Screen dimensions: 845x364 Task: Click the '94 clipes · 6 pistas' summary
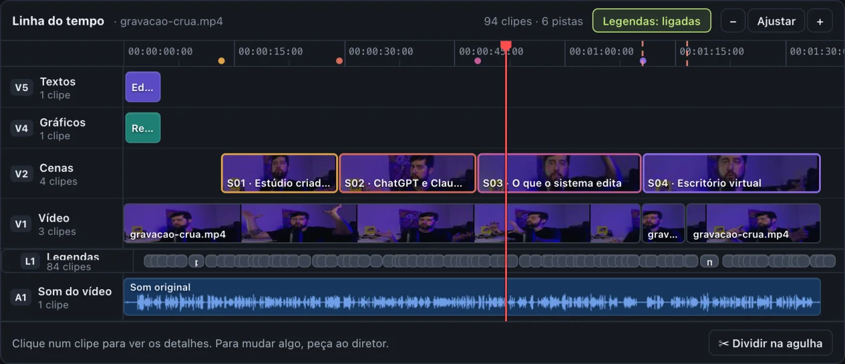click(534, 21)
